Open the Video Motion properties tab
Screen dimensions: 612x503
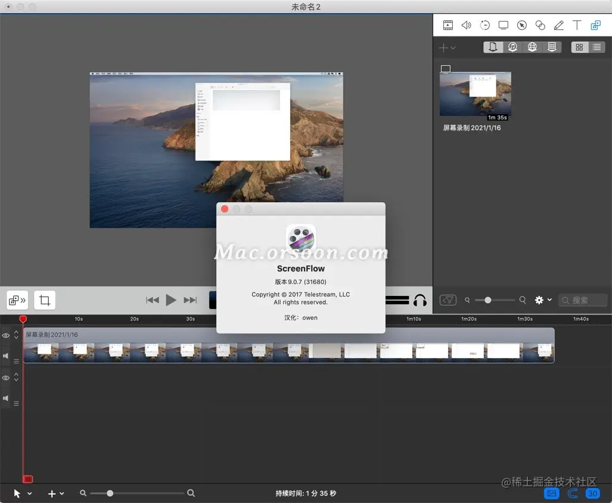tap(484, 26)
